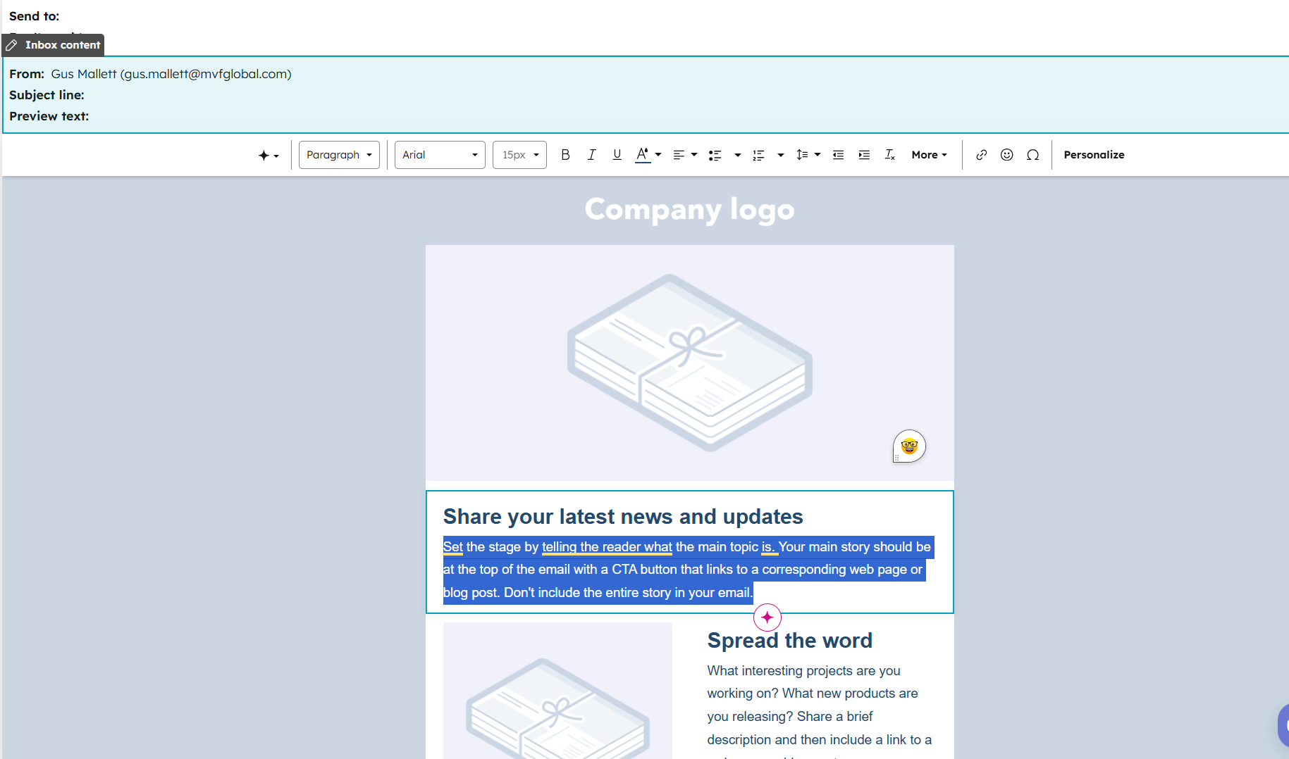Toggle underline formatting
1289x759 pixels.
click(617, 154)
